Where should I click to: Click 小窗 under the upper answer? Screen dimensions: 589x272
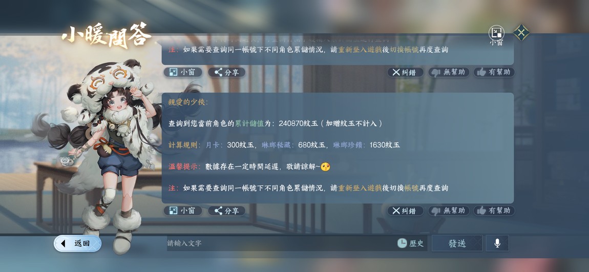pyautogui.click(x=182, y=72)
